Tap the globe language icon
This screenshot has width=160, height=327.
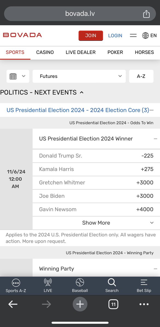coord(146,35)
